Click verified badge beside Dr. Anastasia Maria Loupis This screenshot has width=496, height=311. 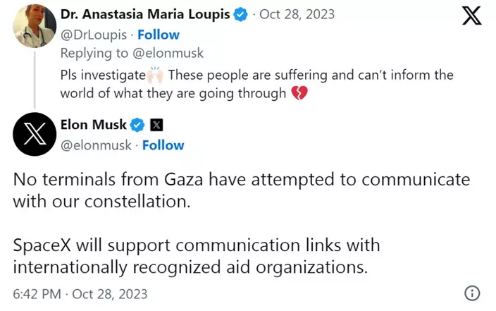point(241,15)
